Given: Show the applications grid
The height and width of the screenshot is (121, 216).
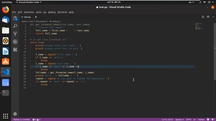Looking at the screenshot, I should pos(5,116).
